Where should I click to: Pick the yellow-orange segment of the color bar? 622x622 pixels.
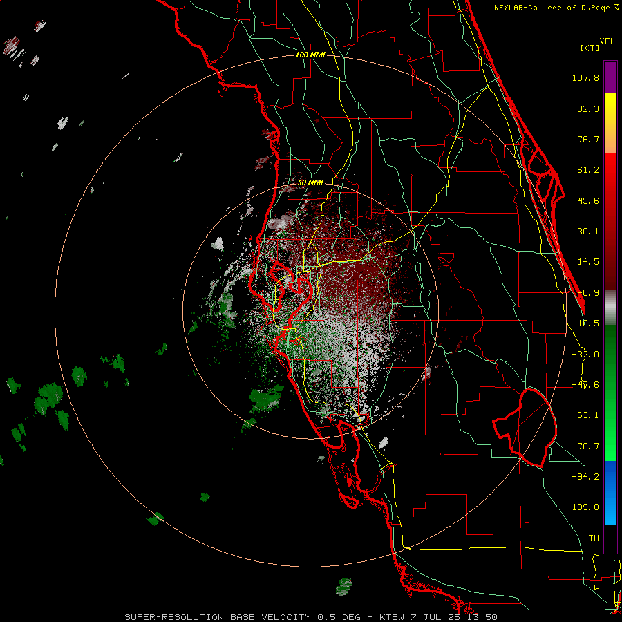[610, 123]
